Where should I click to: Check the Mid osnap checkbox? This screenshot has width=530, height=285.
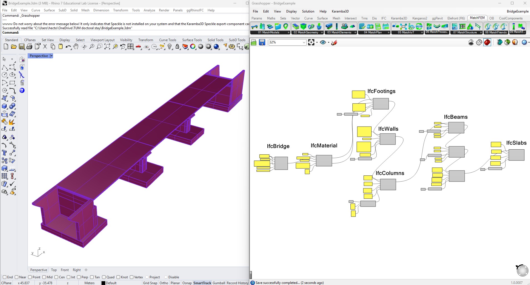tap(44, 277)
